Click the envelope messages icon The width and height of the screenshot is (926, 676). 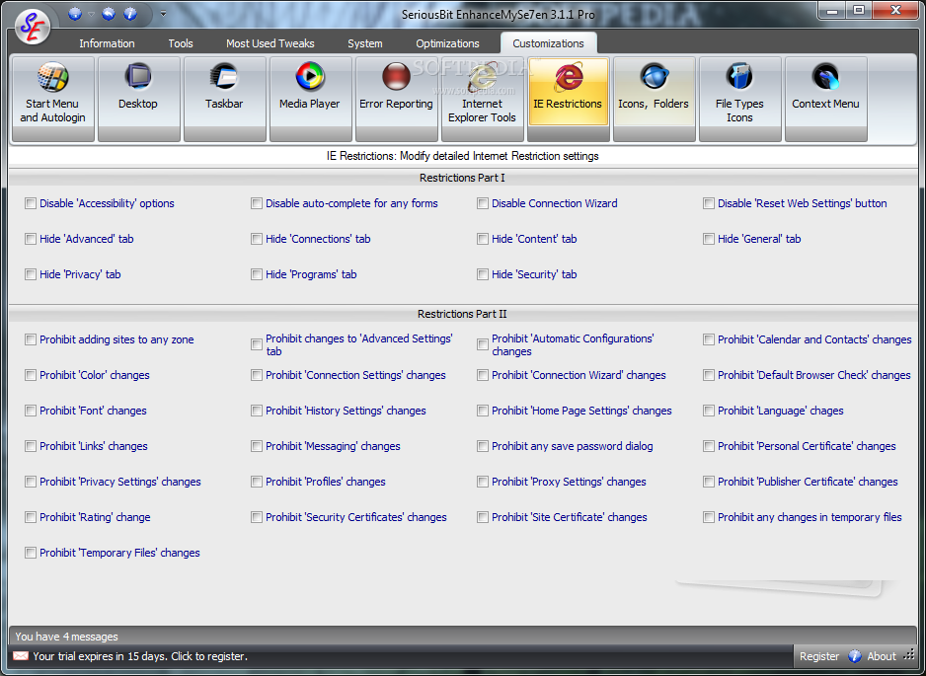21,656
